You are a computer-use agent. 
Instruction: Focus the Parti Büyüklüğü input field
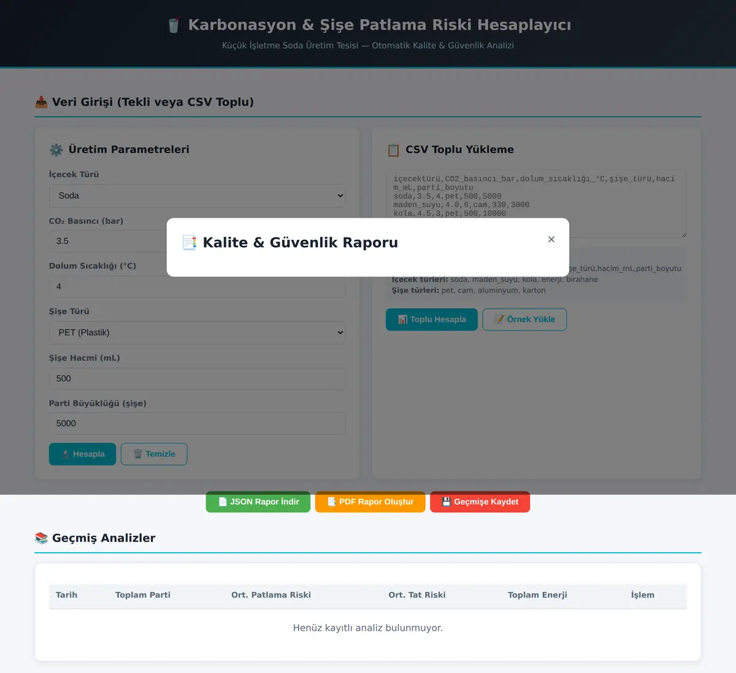(197, 423)
